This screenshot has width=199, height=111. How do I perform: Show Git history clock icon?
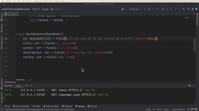click(179, 9)
